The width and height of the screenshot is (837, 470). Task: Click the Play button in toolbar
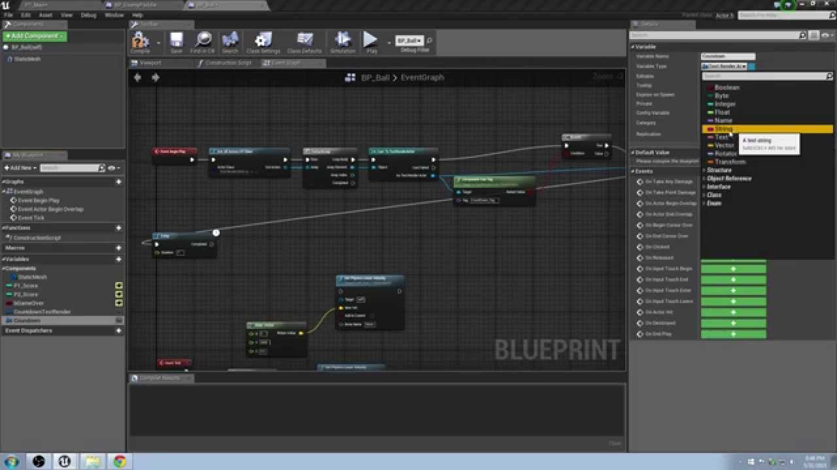(371, 41)
